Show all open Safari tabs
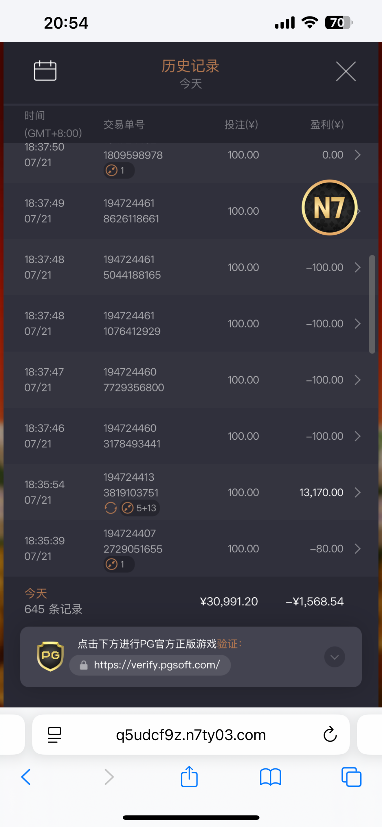The width and height of the screenshot is (382, 827). click(351, 777)
